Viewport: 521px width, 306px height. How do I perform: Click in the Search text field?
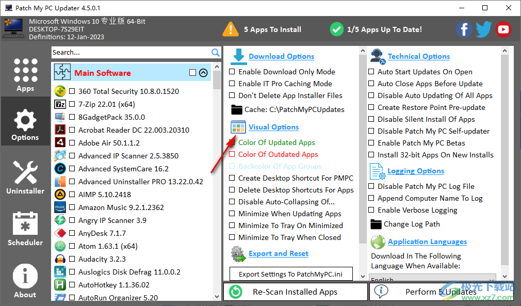coord(131,52)
